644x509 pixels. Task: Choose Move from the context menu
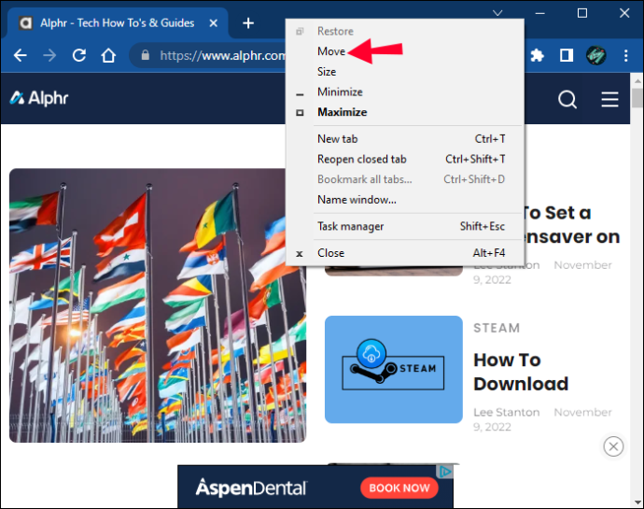pyautogui.click(x=331, y=51)
